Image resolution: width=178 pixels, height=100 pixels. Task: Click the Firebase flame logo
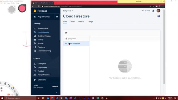pos(34,11)
